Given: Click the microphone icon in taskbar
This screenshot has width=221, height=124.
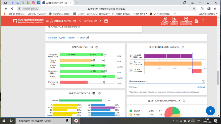Looking at the screenshot, I should (x=67, y=121).
